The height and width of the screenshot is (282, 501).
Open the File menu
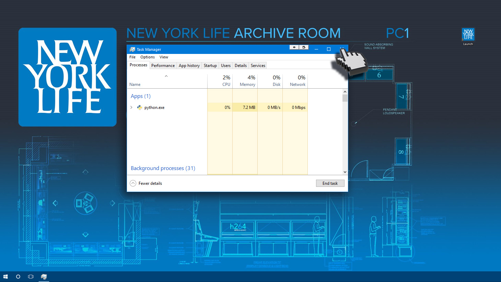pos(132,57)
